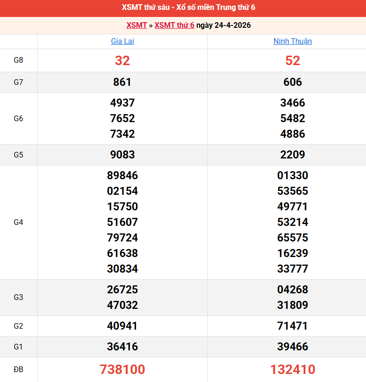Screen dimensions: 366x382
Task: Select Ninh Thuận G8 result 52
Action: point(292,60)
